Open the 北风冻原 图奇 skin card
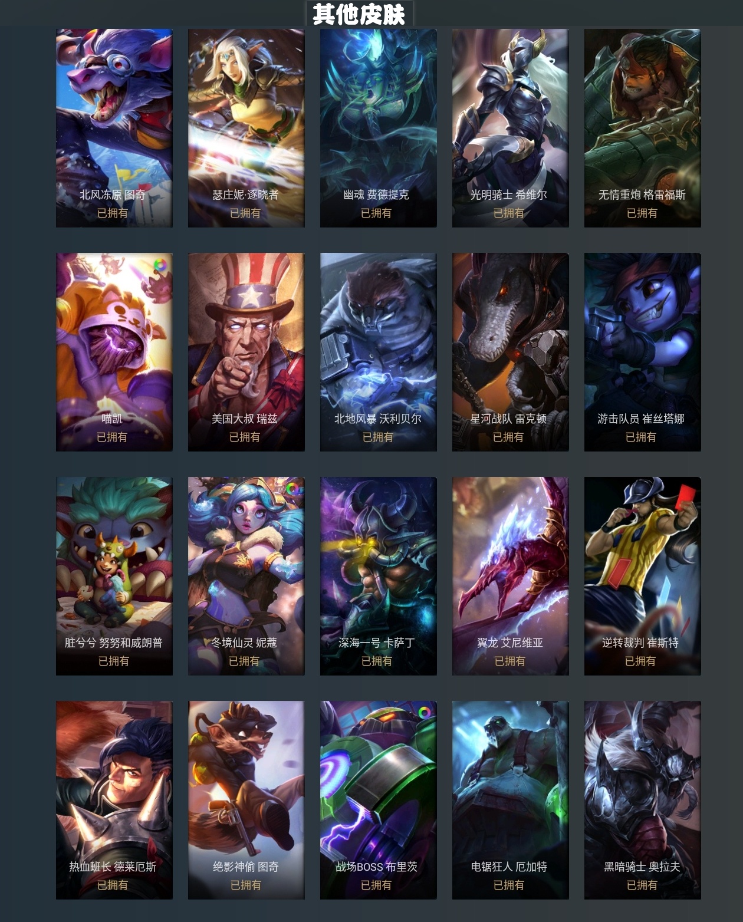The image size is (743, 922). pos(114,128)
